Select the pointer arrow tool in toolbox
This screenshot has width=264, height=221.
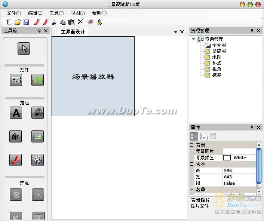tap(24, 49)
